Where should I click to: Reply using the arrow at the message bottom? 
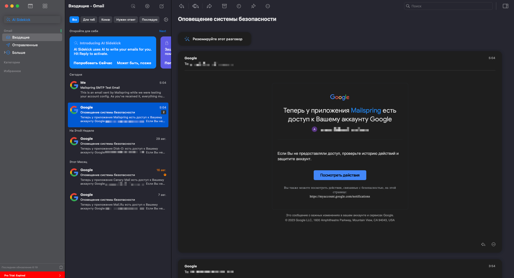[x=483, y=244]
